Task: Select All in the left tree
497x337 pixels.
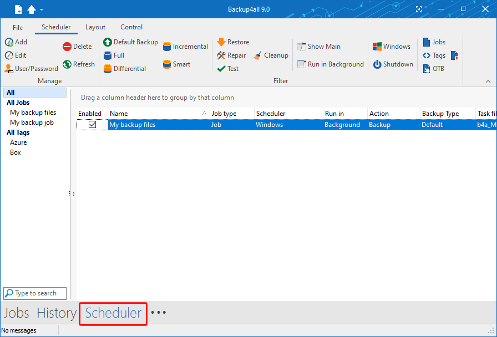Action: click(x=35, y=93)
